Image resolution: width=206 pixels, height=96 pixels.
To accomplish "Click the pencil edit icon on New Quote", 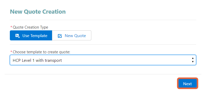I will 60,36.
